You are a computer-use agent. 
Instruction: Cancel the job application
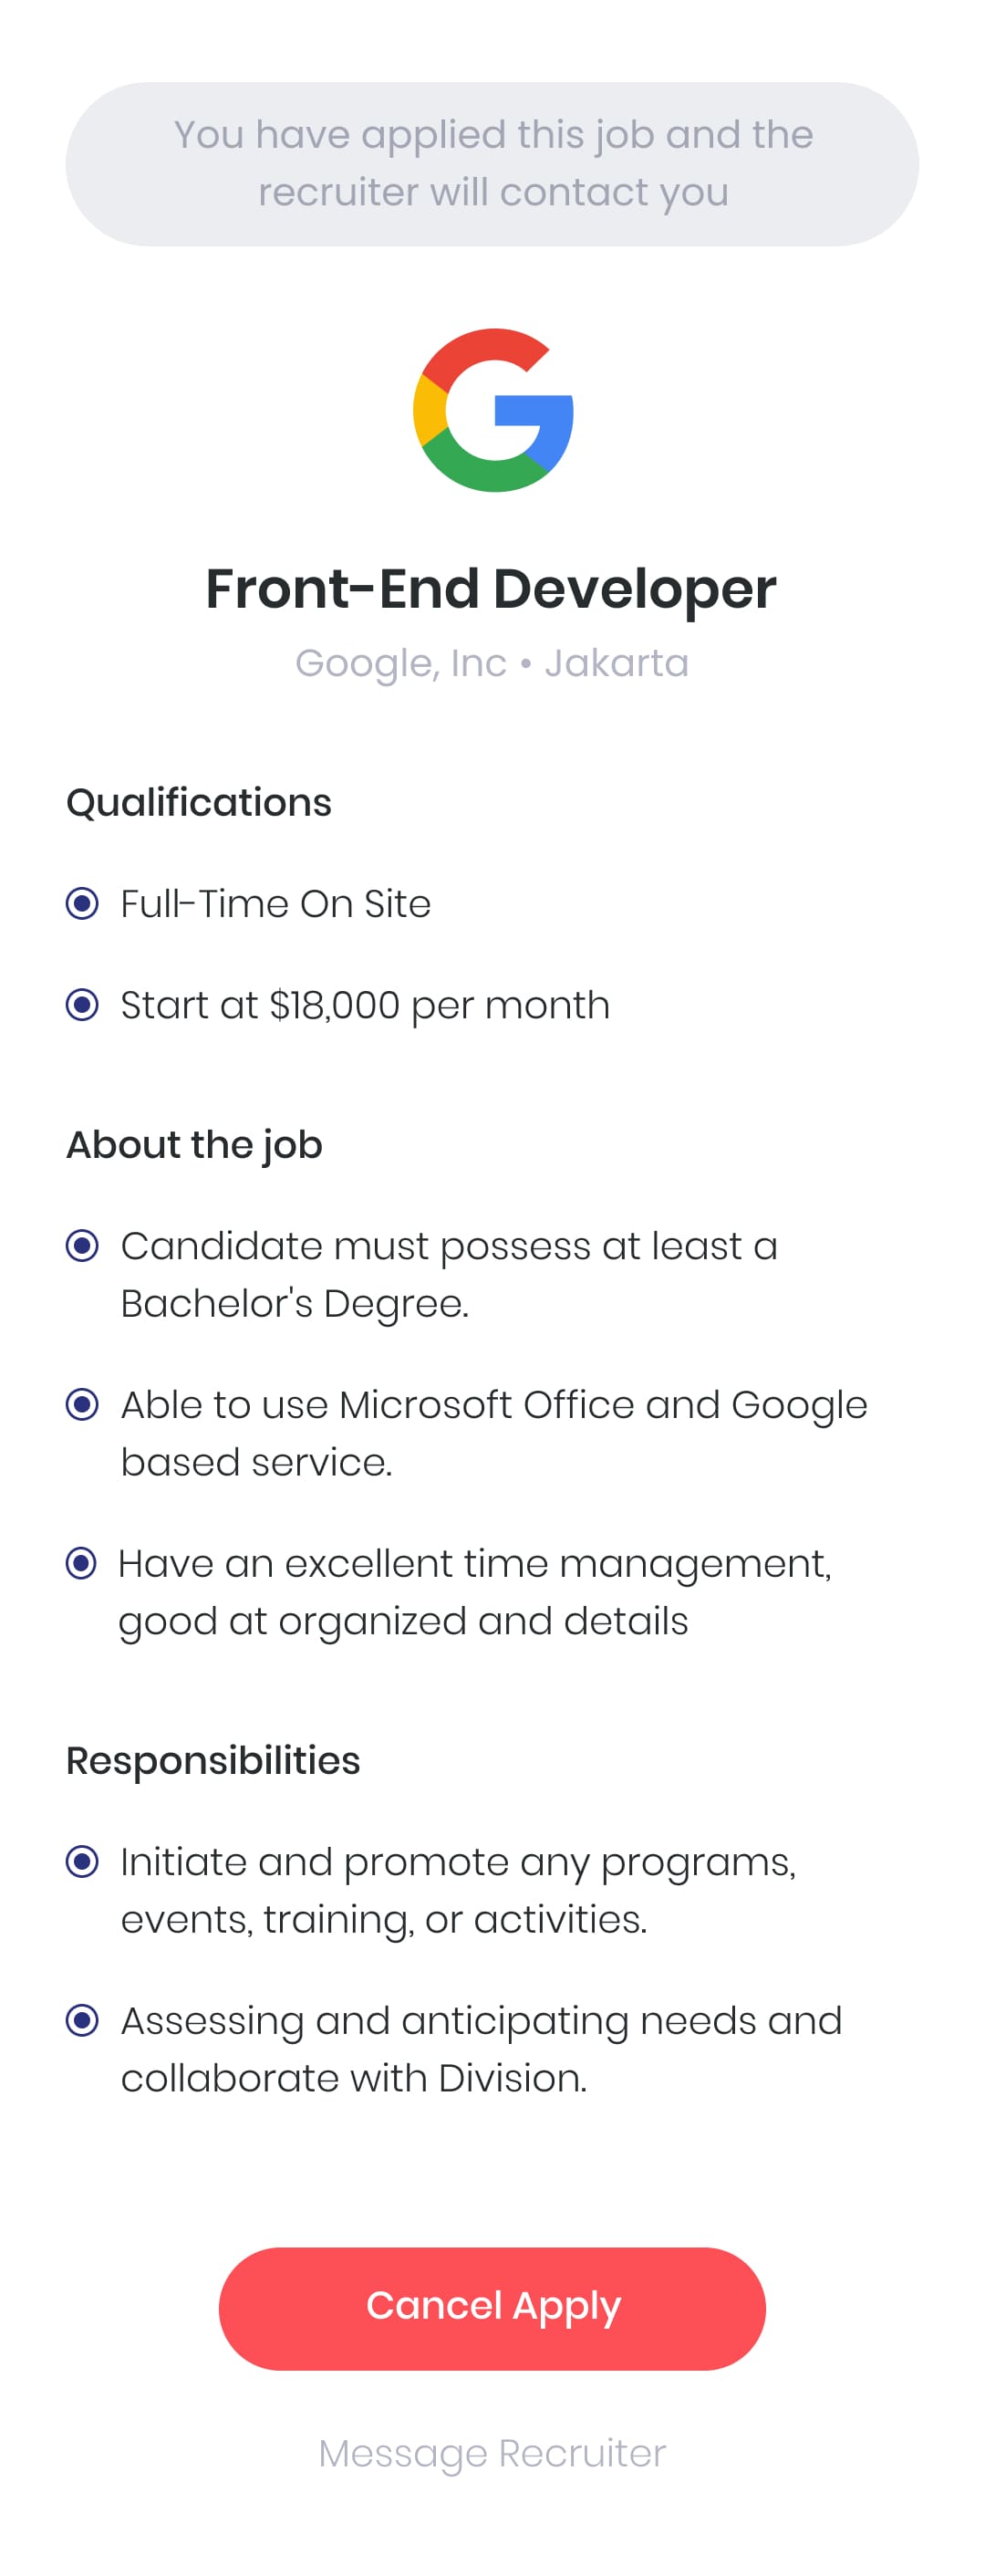tap(493, 2309)
